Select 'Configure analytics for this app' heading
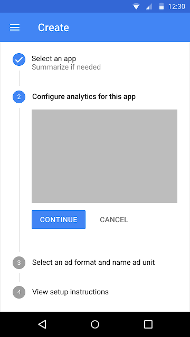The width and height of the screenshot is (190, 337). point(84,97)
